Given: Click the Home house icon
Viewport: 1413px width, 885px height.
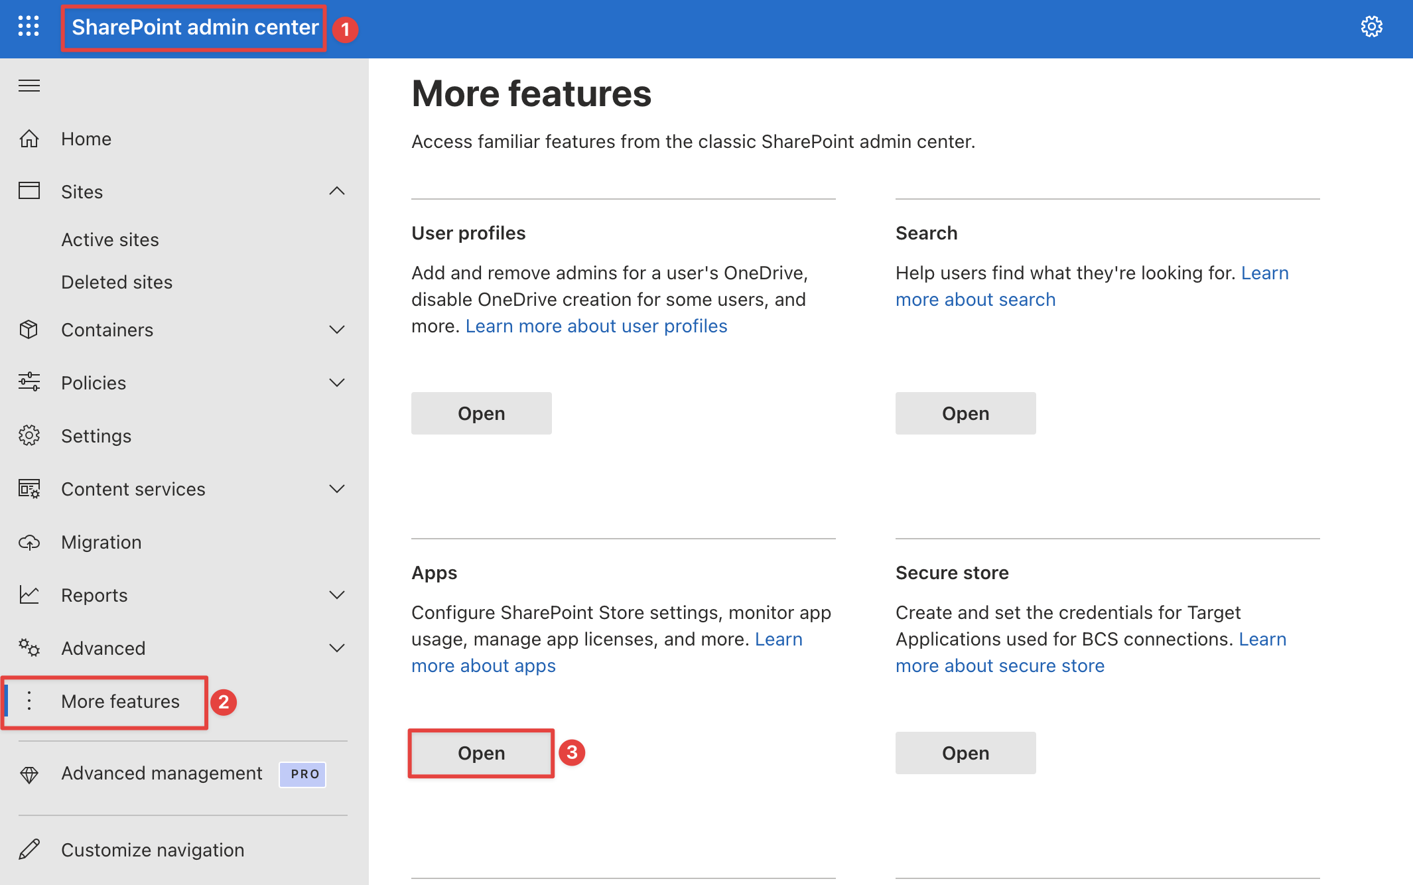Looking at the screenshot, I should point(29,139).
